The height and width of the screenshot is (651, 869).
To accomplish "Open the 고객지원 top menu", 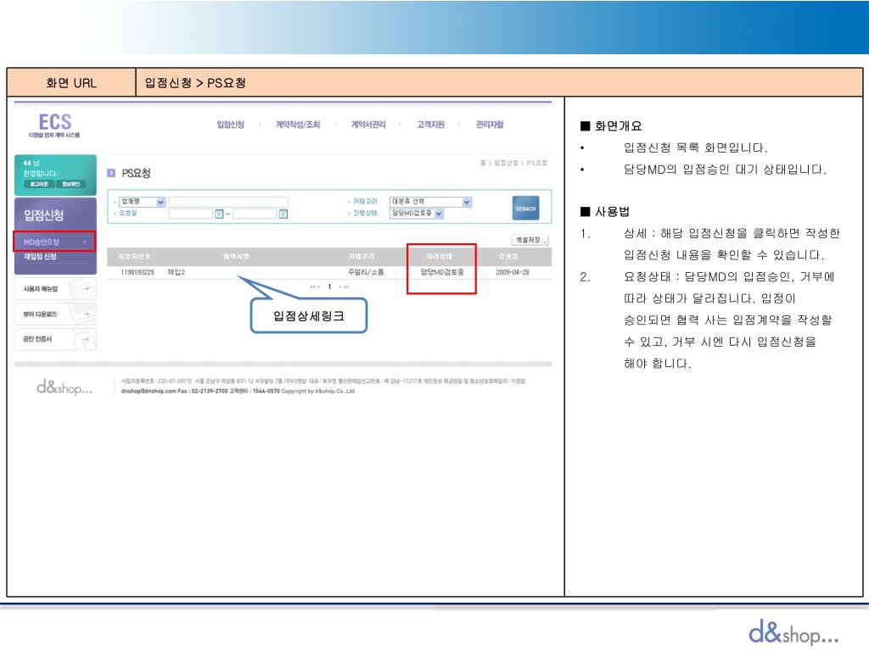I will click(x=430, y=125).
